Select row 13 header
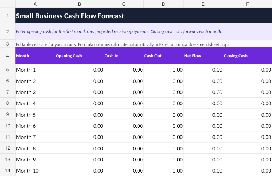Image resolution: width=272 pixels, height=176 pixels. (8, 159)
